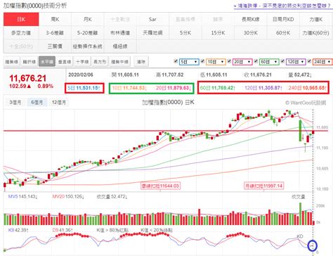Image resolution: width=333 pixels, height=256 pixels.
Task: Click the 2020/02/06 date text
Action: coord(81,75)
